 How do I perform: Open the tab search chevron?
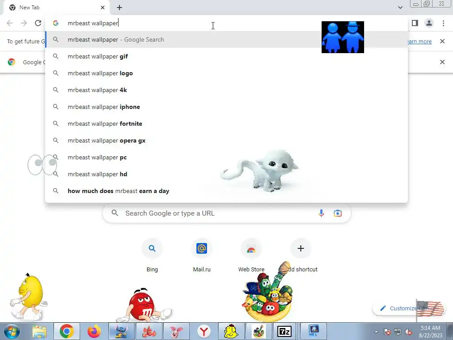point(400,8)
